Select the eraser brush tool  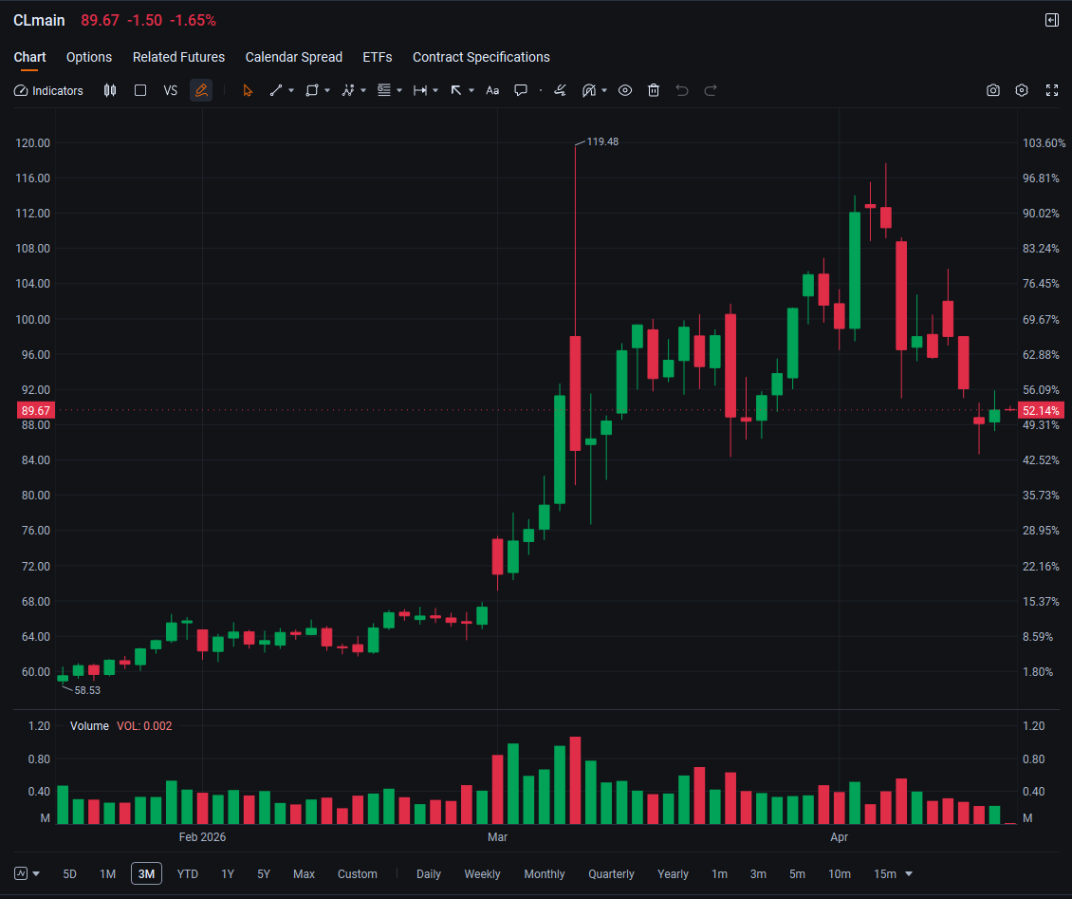[x=560, y=90]
